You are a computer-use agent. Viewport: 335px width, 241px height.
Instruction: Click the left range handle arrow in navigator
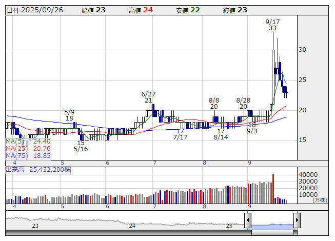click(248, 220)
